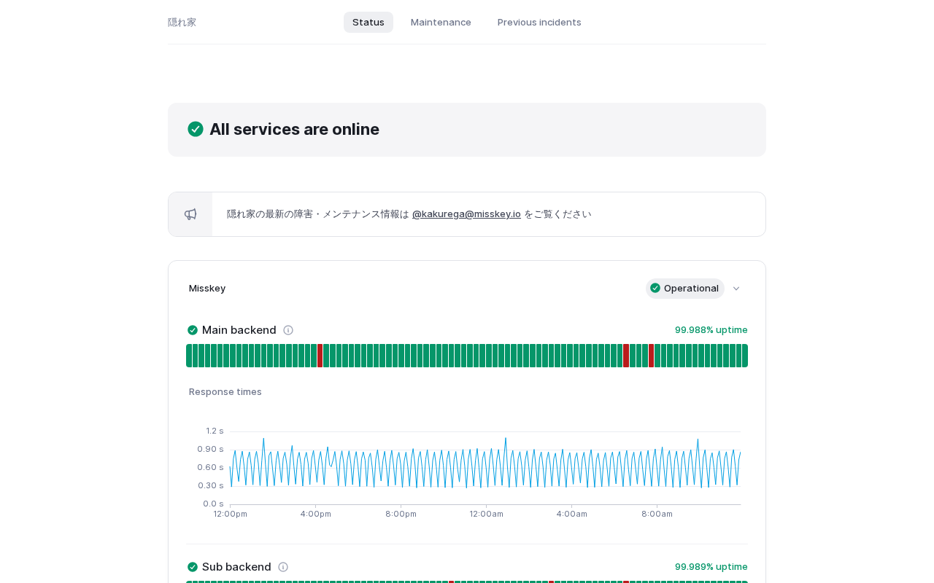
Task: Click the 99.989% uptime label
Action: 711,567
